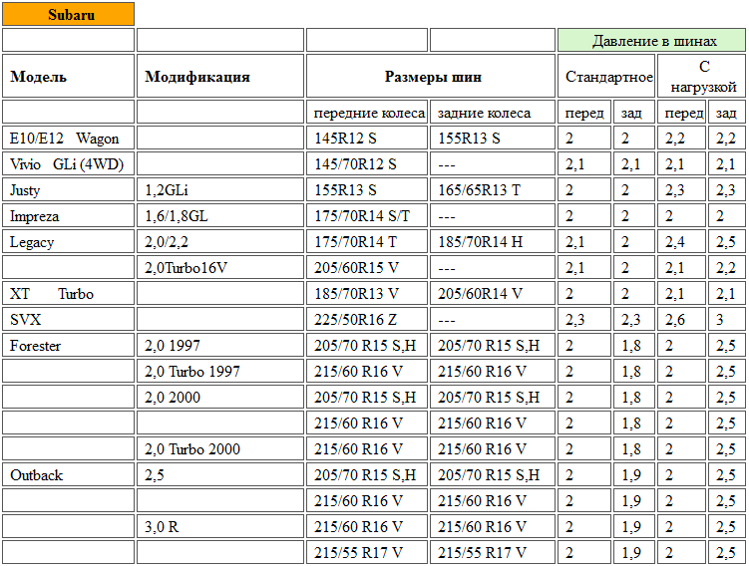
Task: Click the 'E10/E12 Wagon' model cell
Action: [x=68, y=139]
